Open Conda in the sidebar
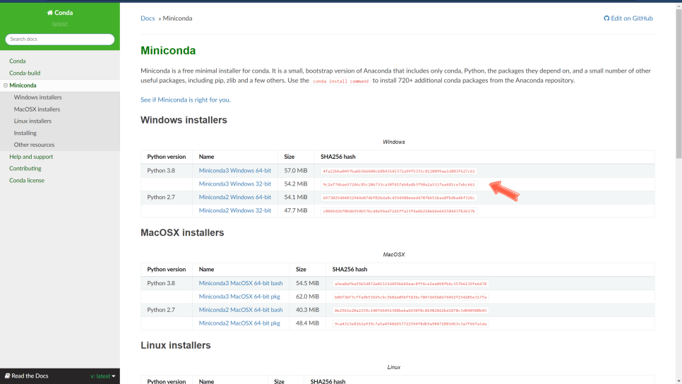682x384 pixels. coord(18,61)
